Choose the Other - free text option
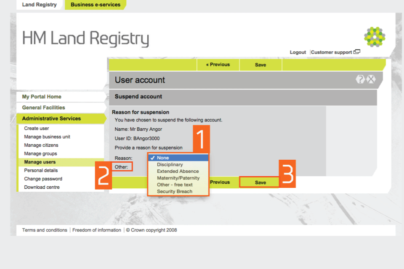The width and height of the screenshot is (404, 269). click(175, 185)
